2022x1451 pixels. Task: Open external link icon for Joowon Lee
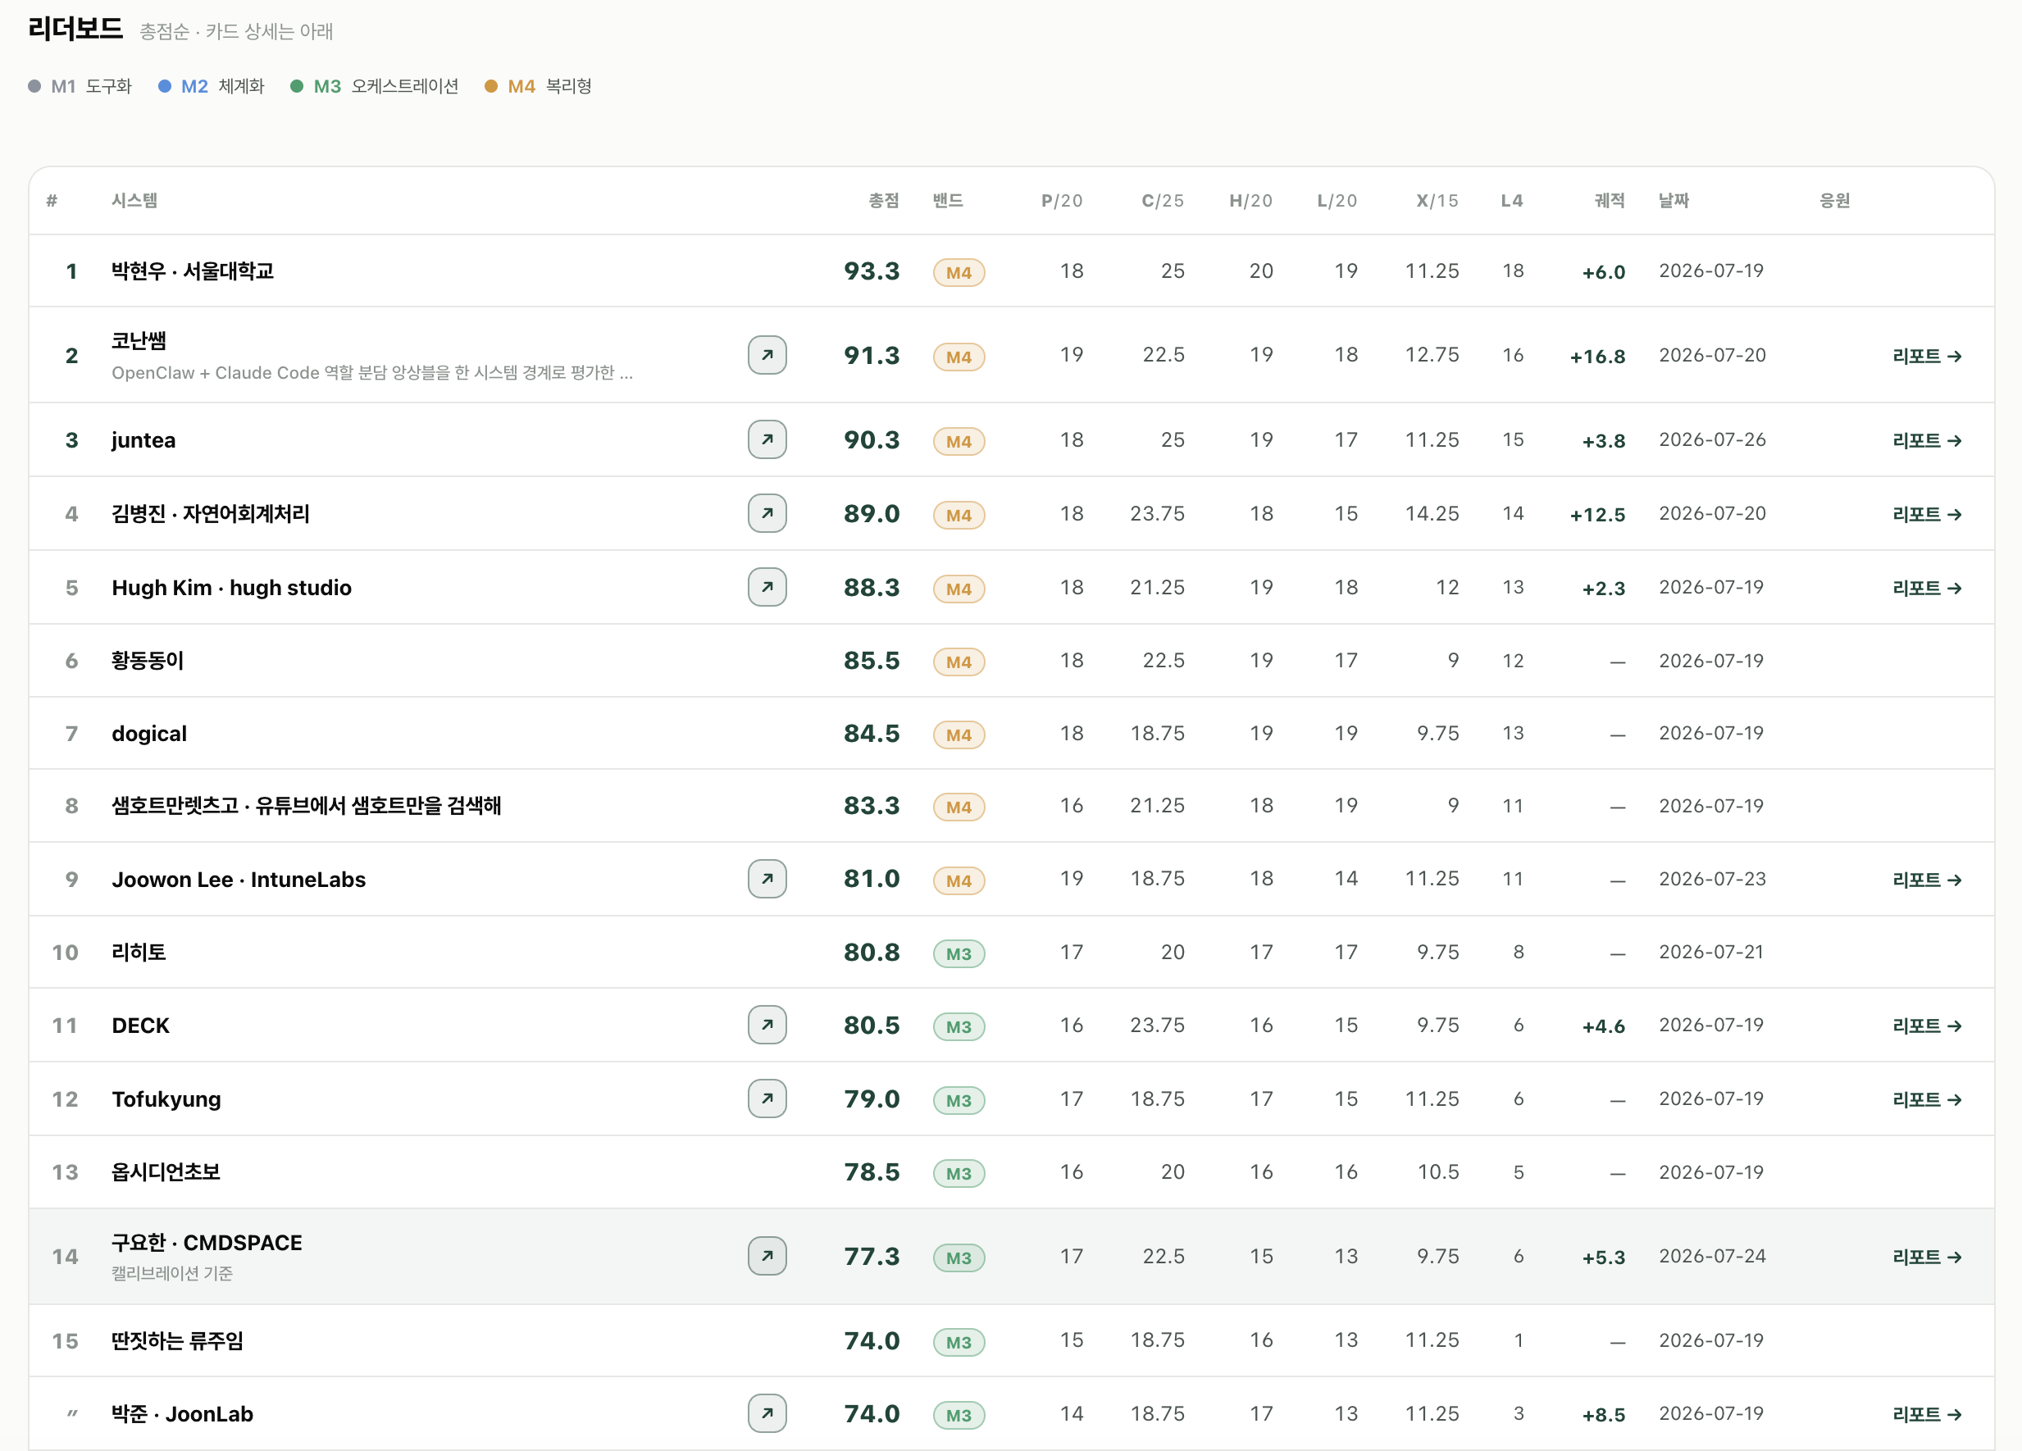click(767, 879)
